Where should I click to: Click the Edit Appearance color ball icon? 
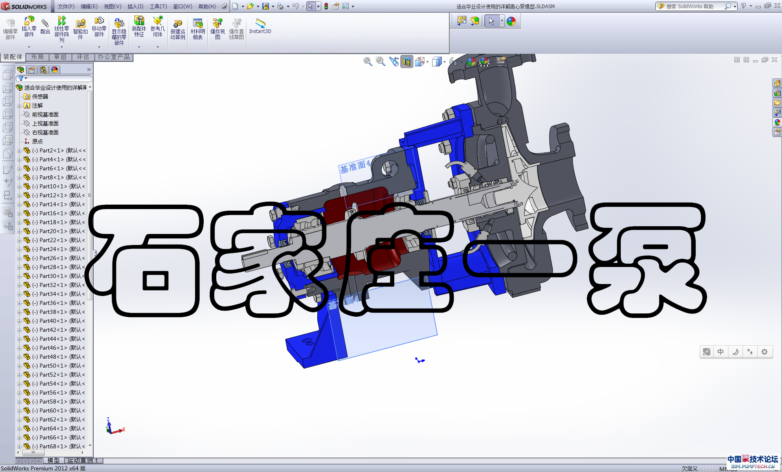point(471,62)
